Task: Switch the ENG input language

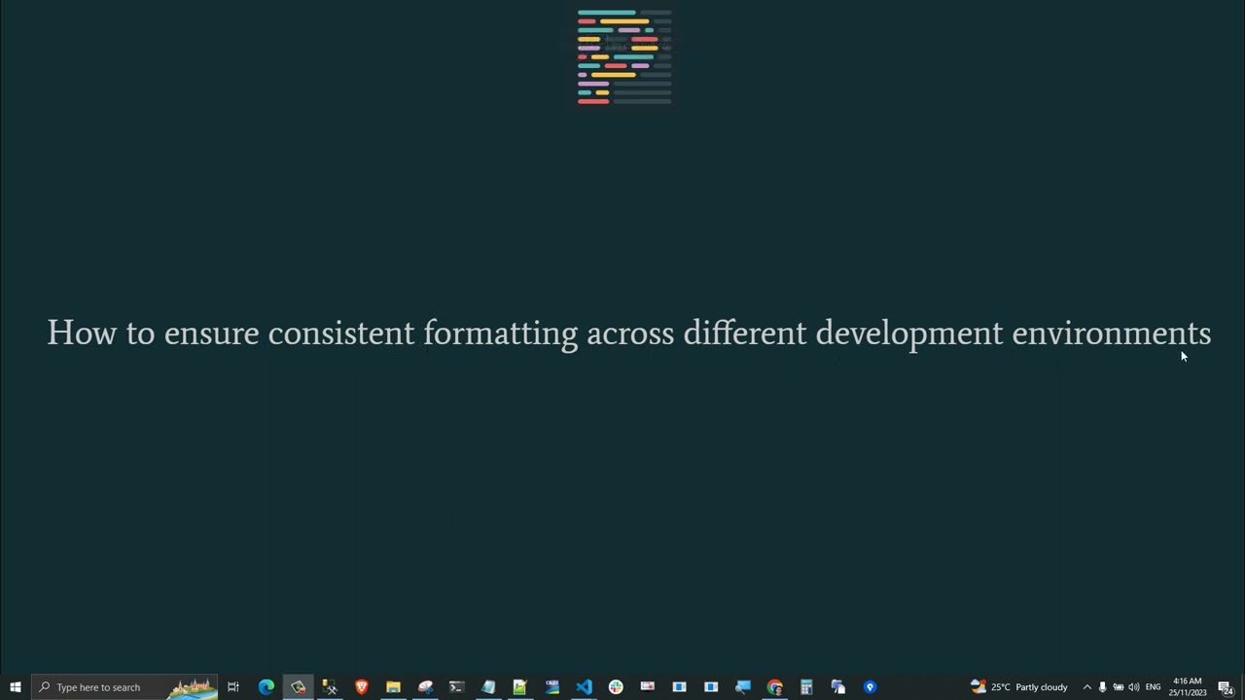Action: tap(1153, 687)
